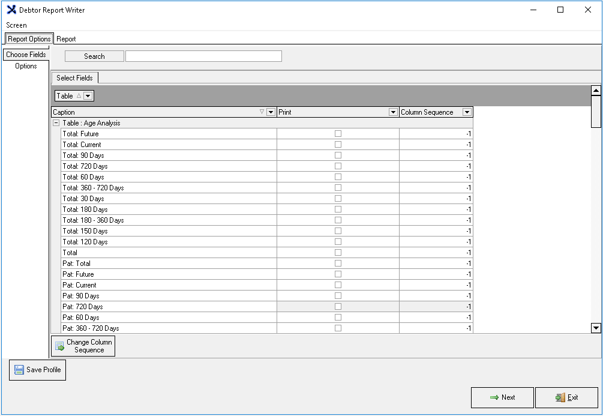
Task: Click the Exit button
Action: pos(566,397)
